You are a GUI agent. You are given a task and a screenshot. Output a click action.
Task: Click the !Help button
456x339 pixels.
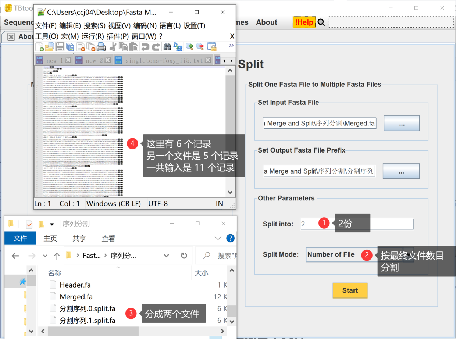click(x=304, y=22)
